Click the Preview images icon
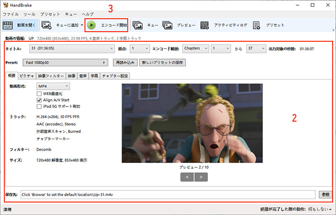The height and width of the screenshot is (215, 336). 168,25
